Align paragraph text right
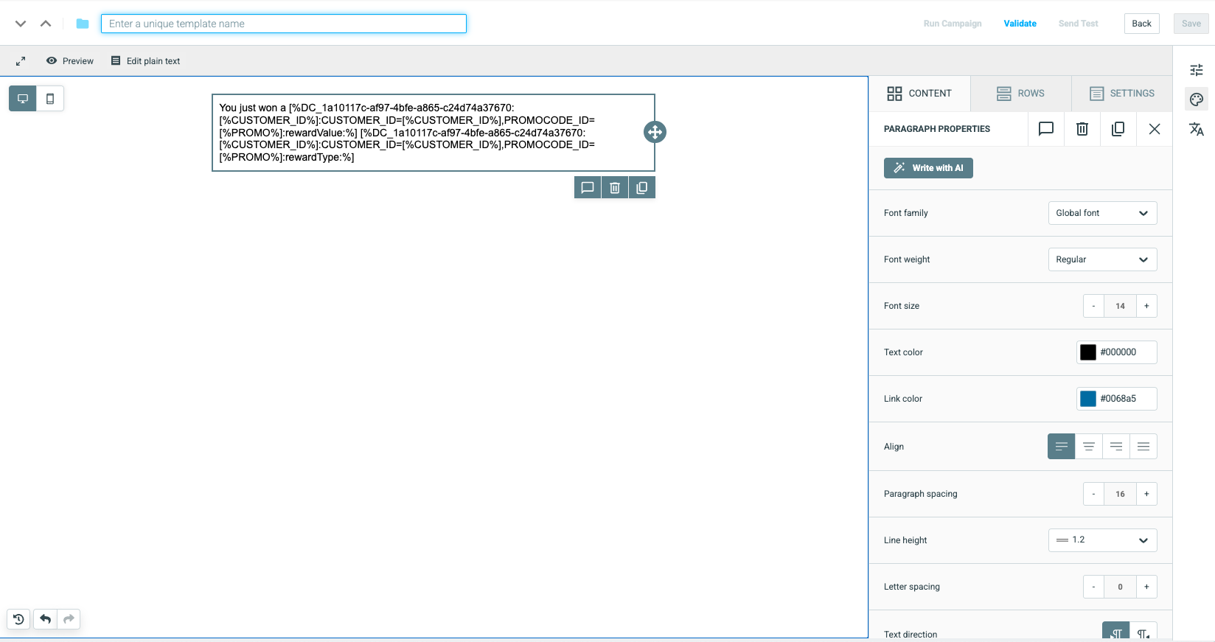Image resolution: width=1215 pixels, height=642 pixels. point(1116,447)
